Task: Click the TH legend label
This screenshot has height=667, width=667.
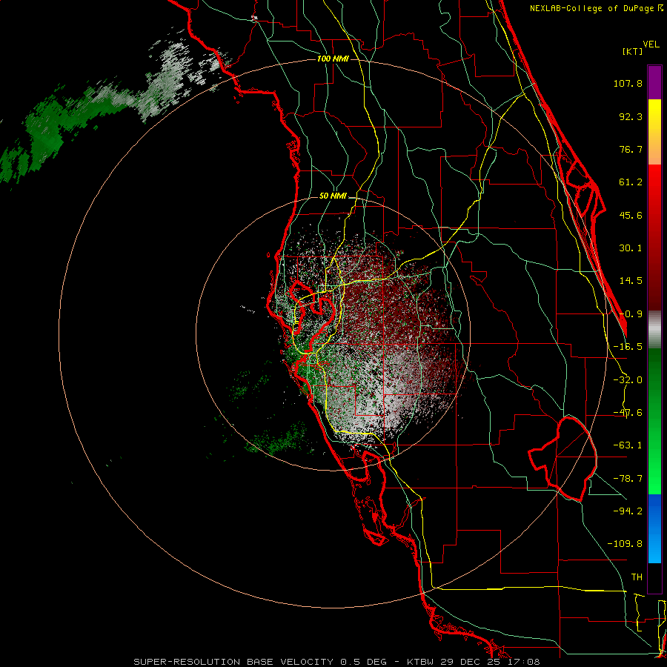Action: 637,577
